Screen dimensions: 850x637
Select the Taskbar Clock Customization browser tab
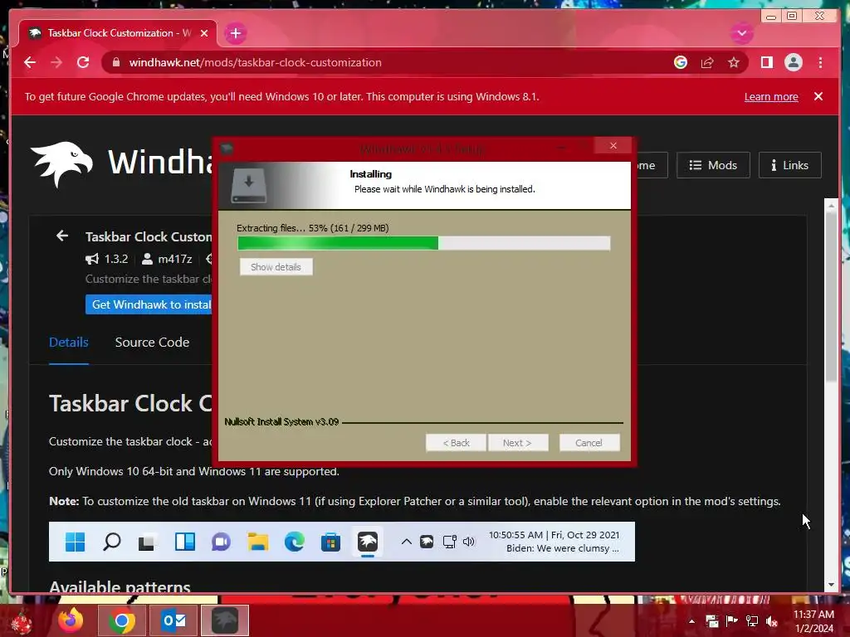click(x=118, y=33)
